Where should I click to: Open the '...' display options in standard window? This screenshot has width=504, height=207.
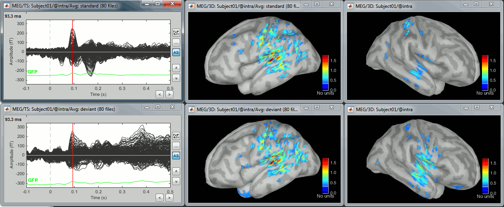click(x=176, y=43)
